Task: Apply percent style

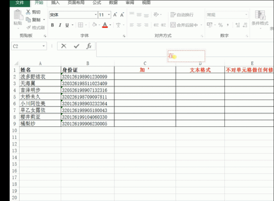Action: pos(221,25)
